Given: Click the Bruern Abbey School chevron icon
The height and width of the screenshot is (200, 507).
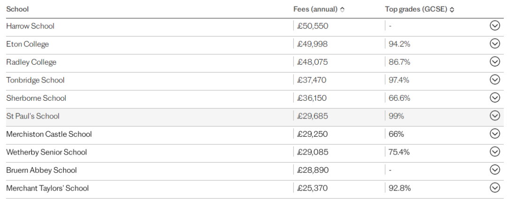Looking at the screenshot, I should pyautogui.click(x=495, y=170).
